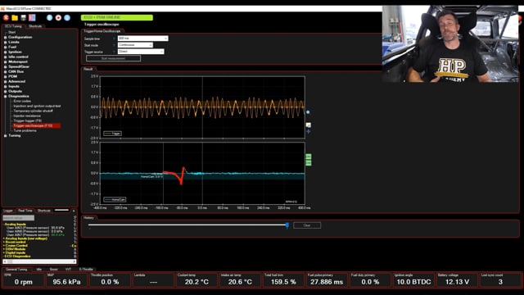This screenshot has height=295, width=524.
Task: Open the Sample time dropdown
Action: tap(143, 39)
